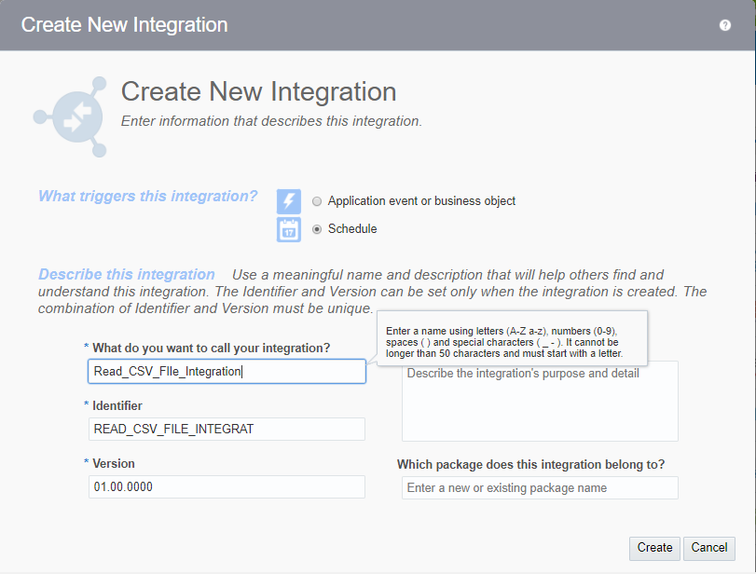Click the "What do you want to call your integration?" label

pyautogui.click(x=212, y=348)
